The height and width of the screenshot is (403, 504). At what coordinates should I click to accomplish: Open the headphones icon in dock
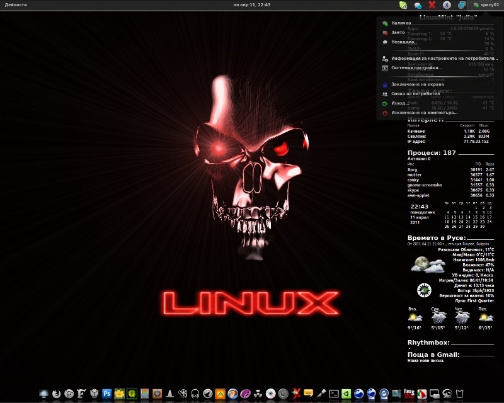click(x=195, y=394)
